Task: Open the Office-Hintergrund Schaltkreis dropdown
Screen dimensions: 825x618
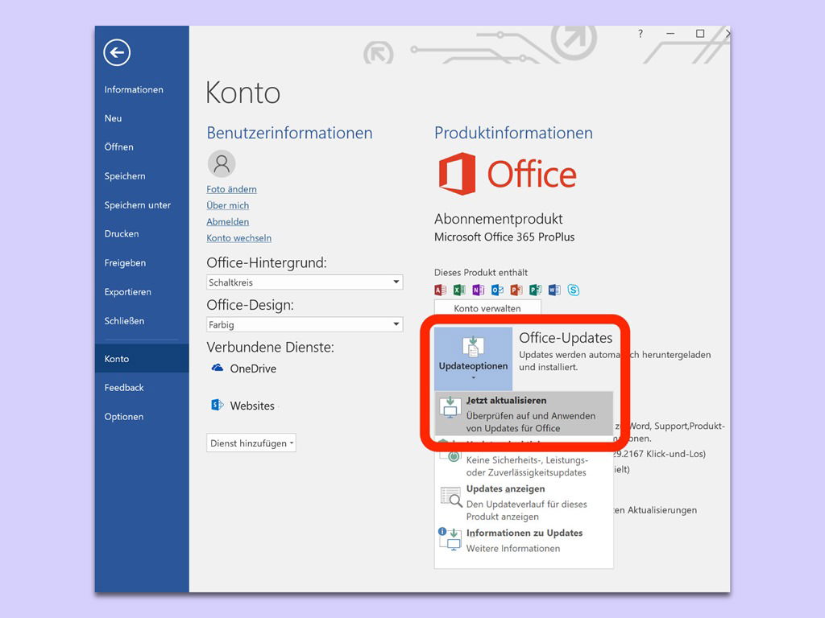Action: click(396, 282)
